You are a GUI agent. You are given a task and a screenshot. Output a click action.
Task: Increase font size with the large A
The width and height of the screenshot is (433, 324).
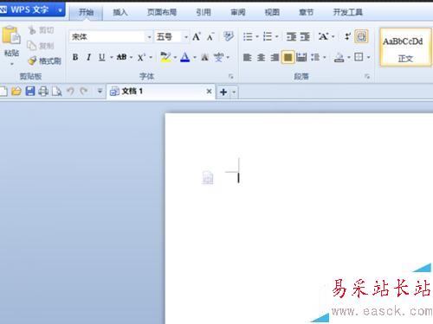[197, 36]
